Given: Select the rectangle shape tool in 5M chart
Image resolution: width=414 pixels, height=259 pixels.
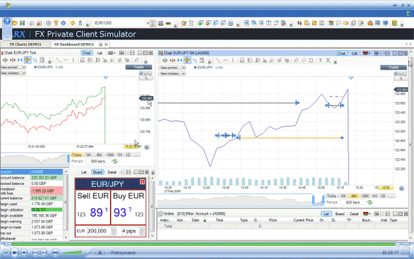Looking at the screenshot, I should 311,60.
